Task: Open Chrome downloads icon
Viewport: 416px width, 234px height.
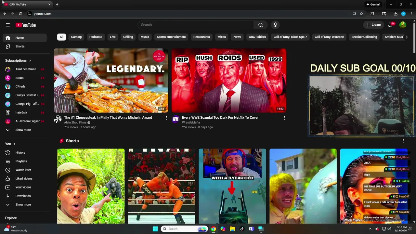Action: point(396,14)
